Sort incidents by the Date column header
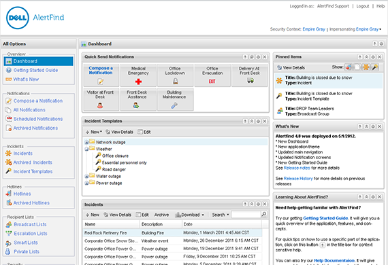 (x=221, y=224)
